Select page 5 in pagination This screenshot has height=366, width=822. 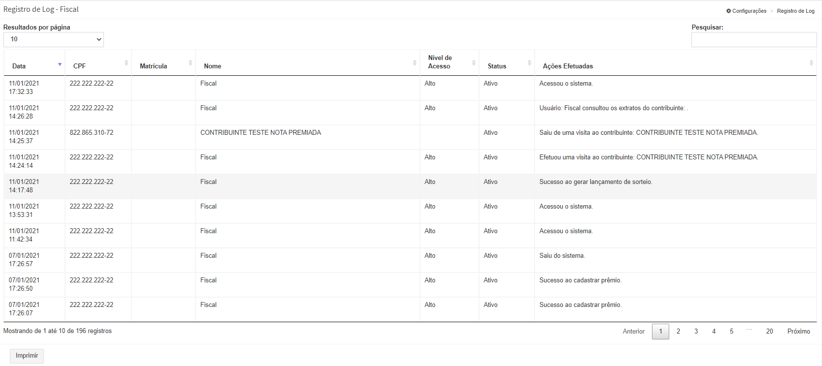[x=731, y=332]
